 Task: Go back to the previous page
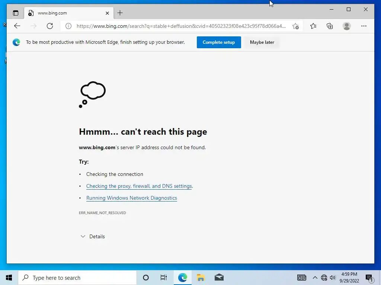point(17,26)
